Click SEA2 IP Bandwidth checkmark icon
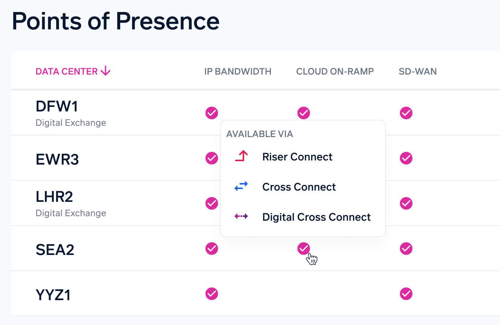500x325 pixels. coord(212,248)
